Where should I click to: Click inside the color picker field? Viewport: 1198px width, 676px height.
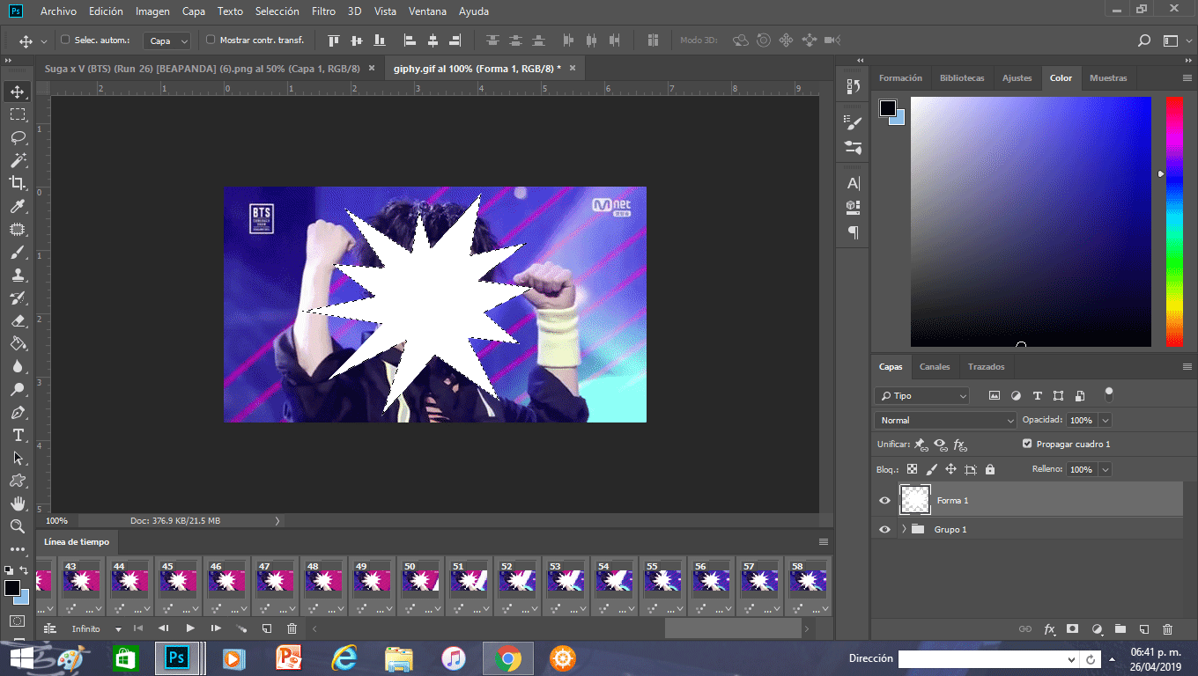point(1031,221)
